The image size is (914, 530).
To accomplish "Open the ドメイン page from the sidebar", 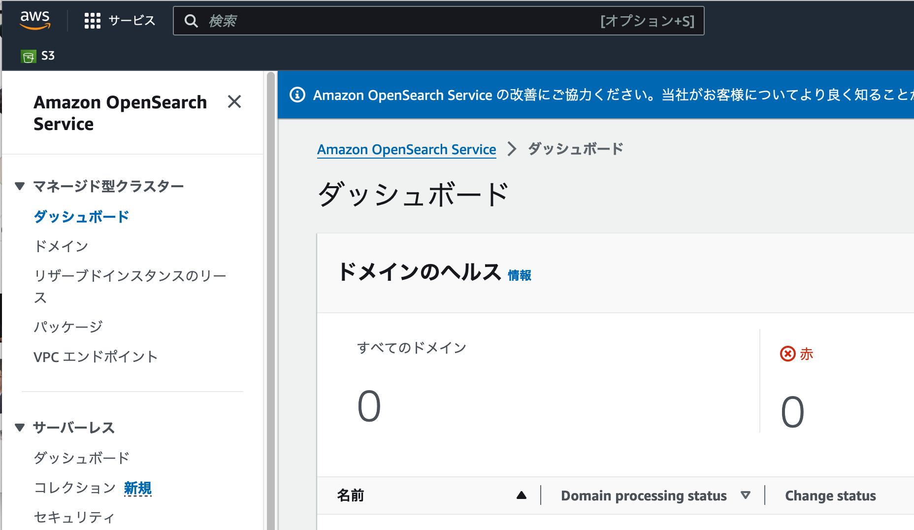I will point(61,246).
